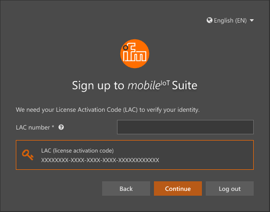Click the License Activation Code description sentence
This screenshot has width=270, height=212.
tap(107, 110)
